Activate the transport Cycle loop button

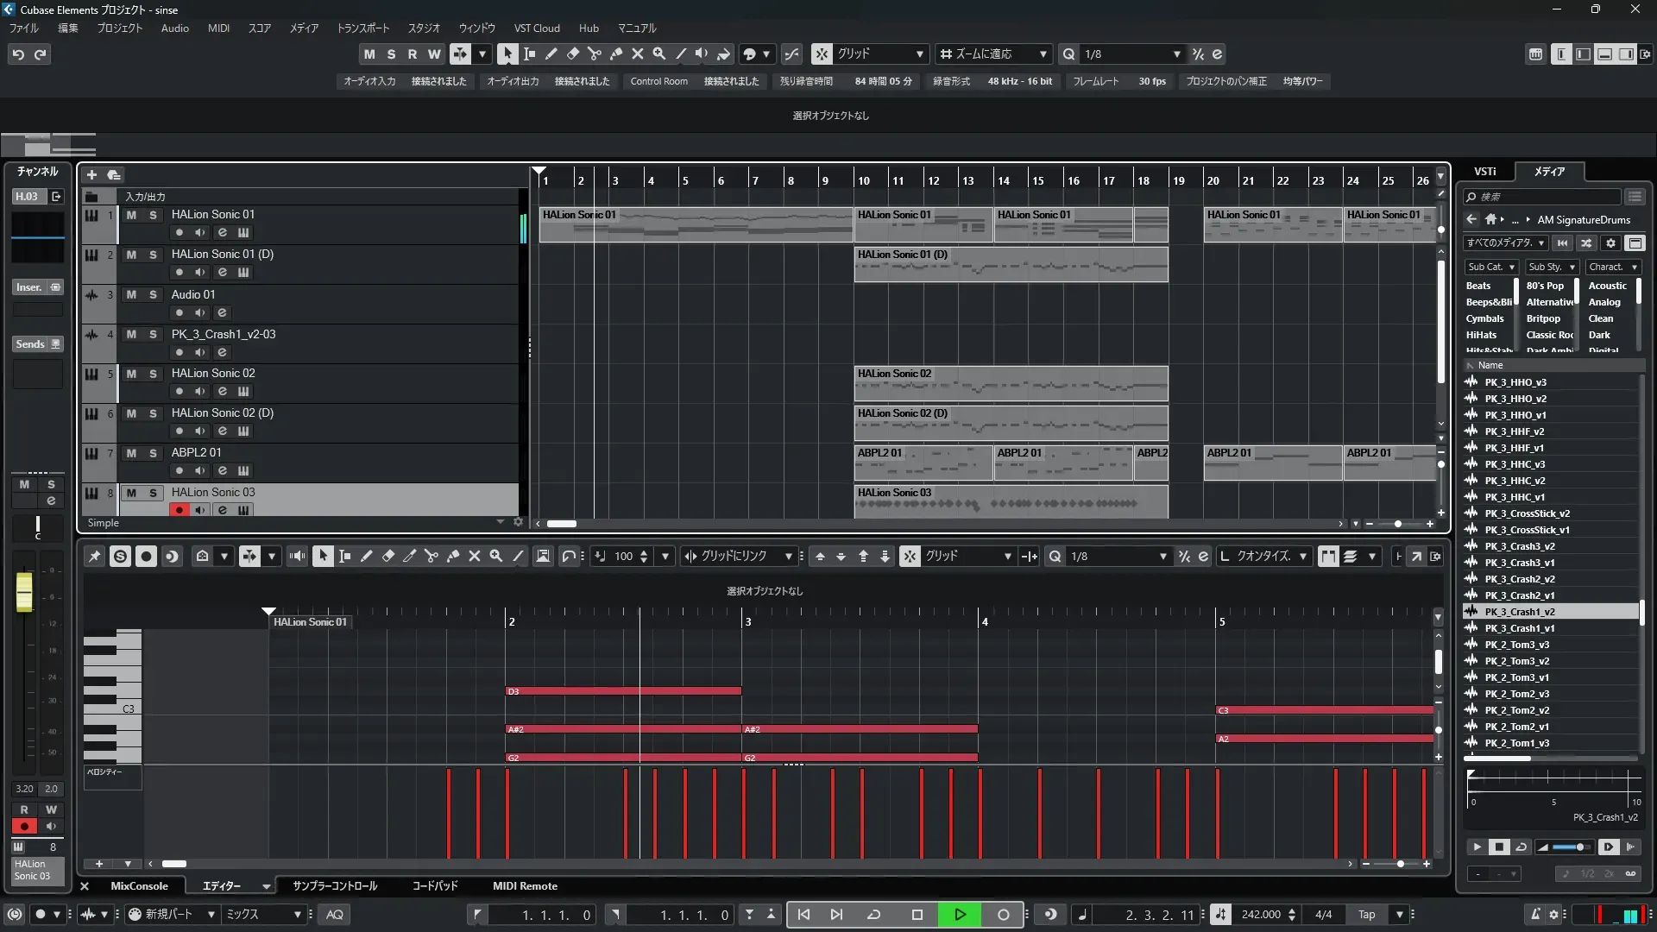click(873, 915)
